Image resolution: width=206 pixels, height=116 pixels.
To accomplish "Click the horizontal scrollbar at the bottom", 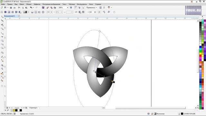I will [x=150, y=108].
